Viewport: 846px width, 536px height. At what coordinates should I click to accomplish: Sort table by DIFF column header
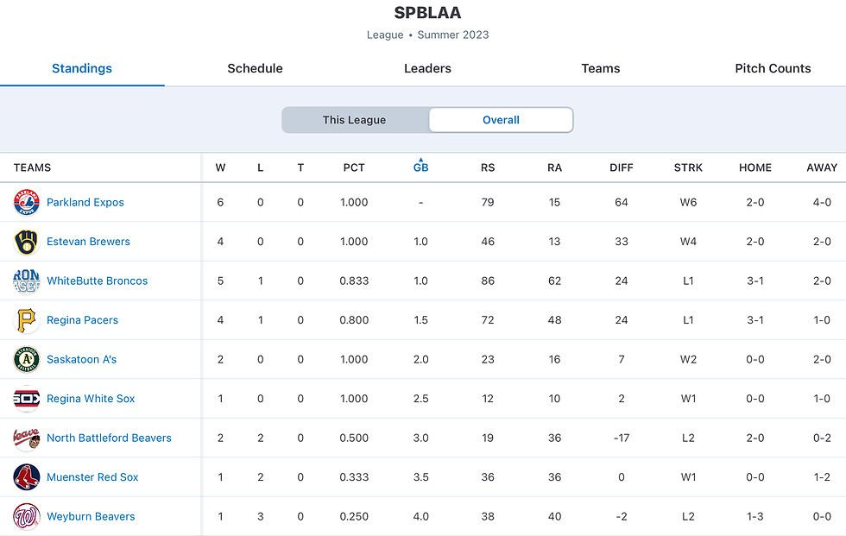[x=622, y=167]
